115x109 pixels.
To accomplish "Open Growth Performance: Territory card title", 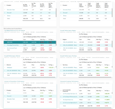I will point(68,56).
